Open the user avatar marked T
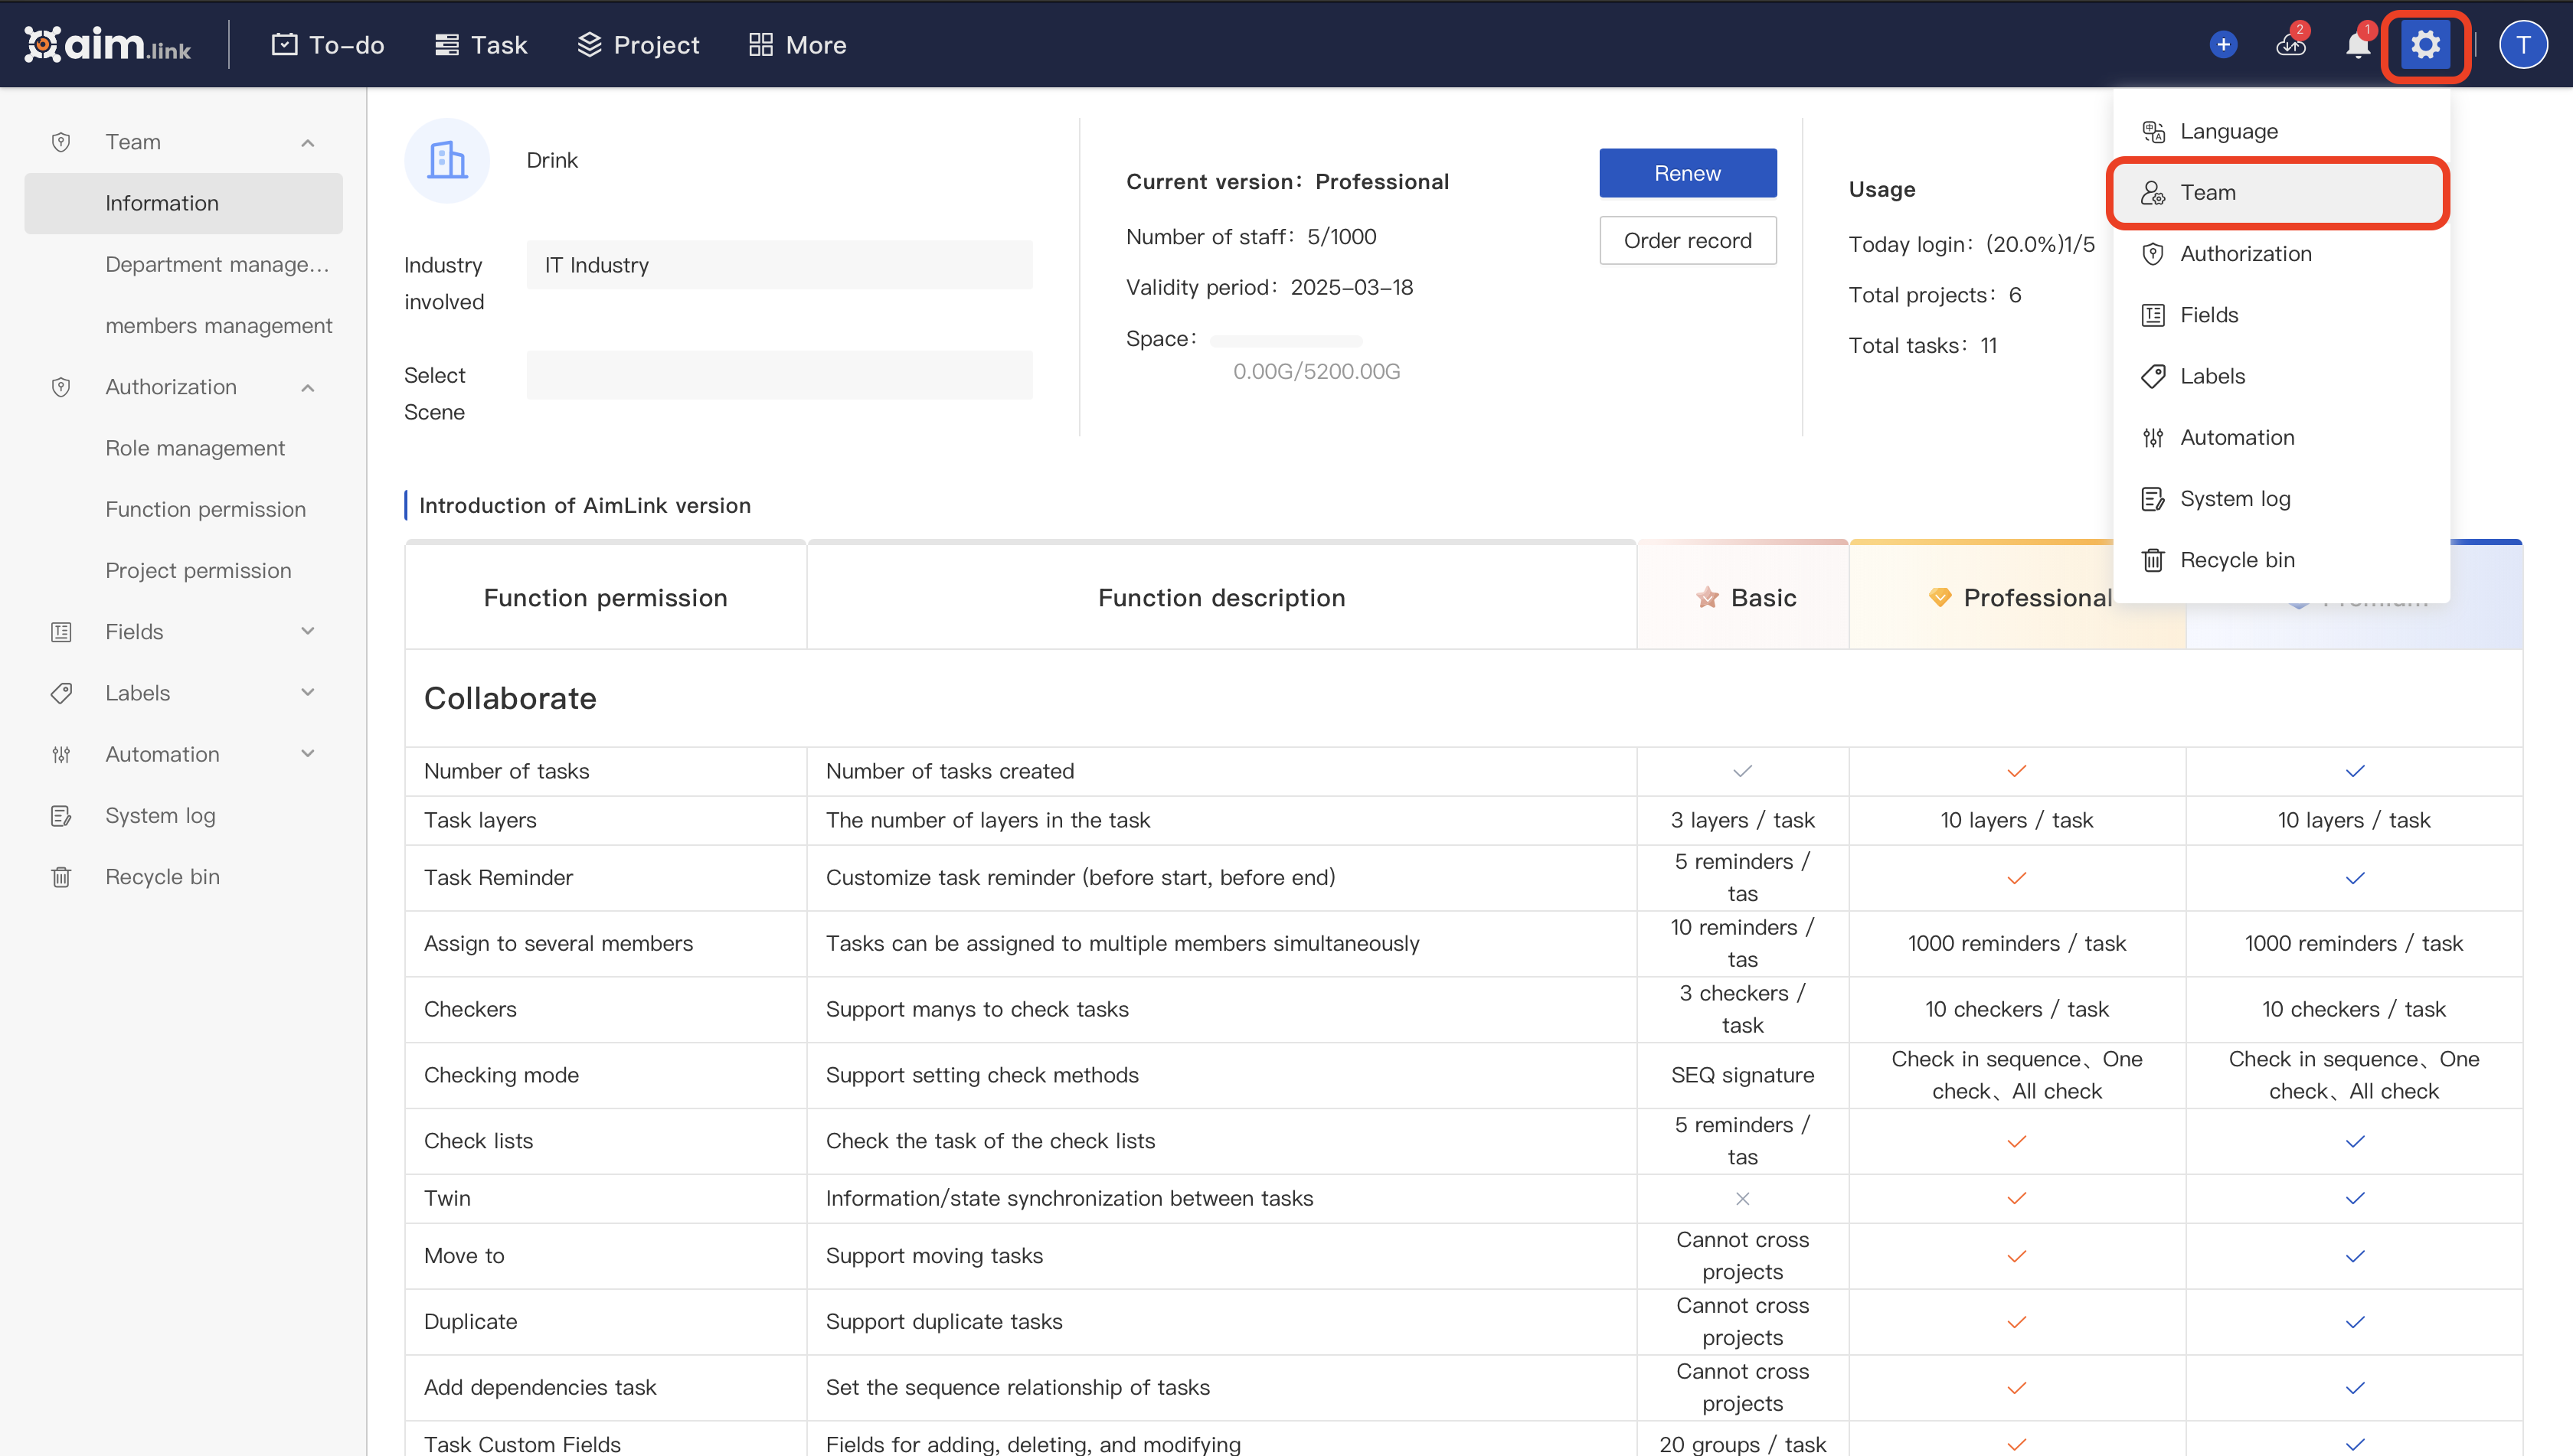This screenshot has height=1456, width=2573. [x=2523, y=44]
